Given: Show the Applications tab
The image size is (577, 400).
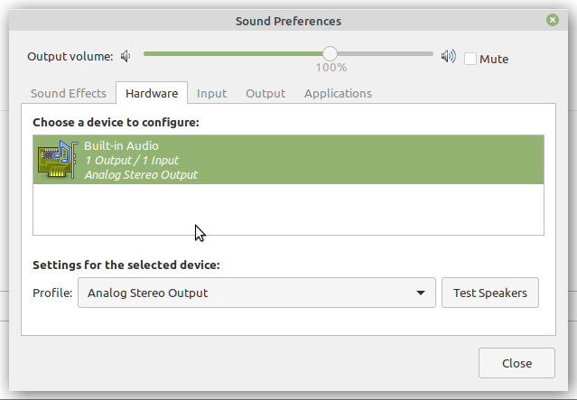Looking at the screenshot, I should click(338, 94).
